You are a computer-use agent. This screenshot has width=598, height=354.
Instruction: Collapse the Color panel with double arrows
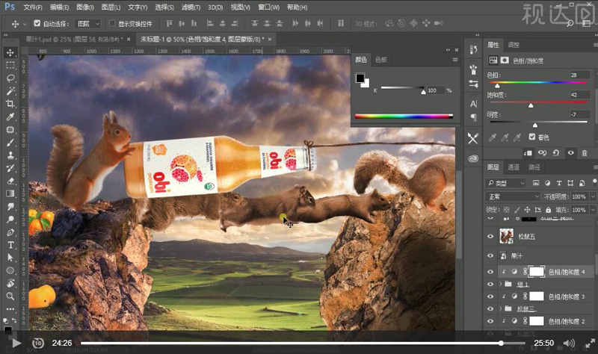pos(448,49)
